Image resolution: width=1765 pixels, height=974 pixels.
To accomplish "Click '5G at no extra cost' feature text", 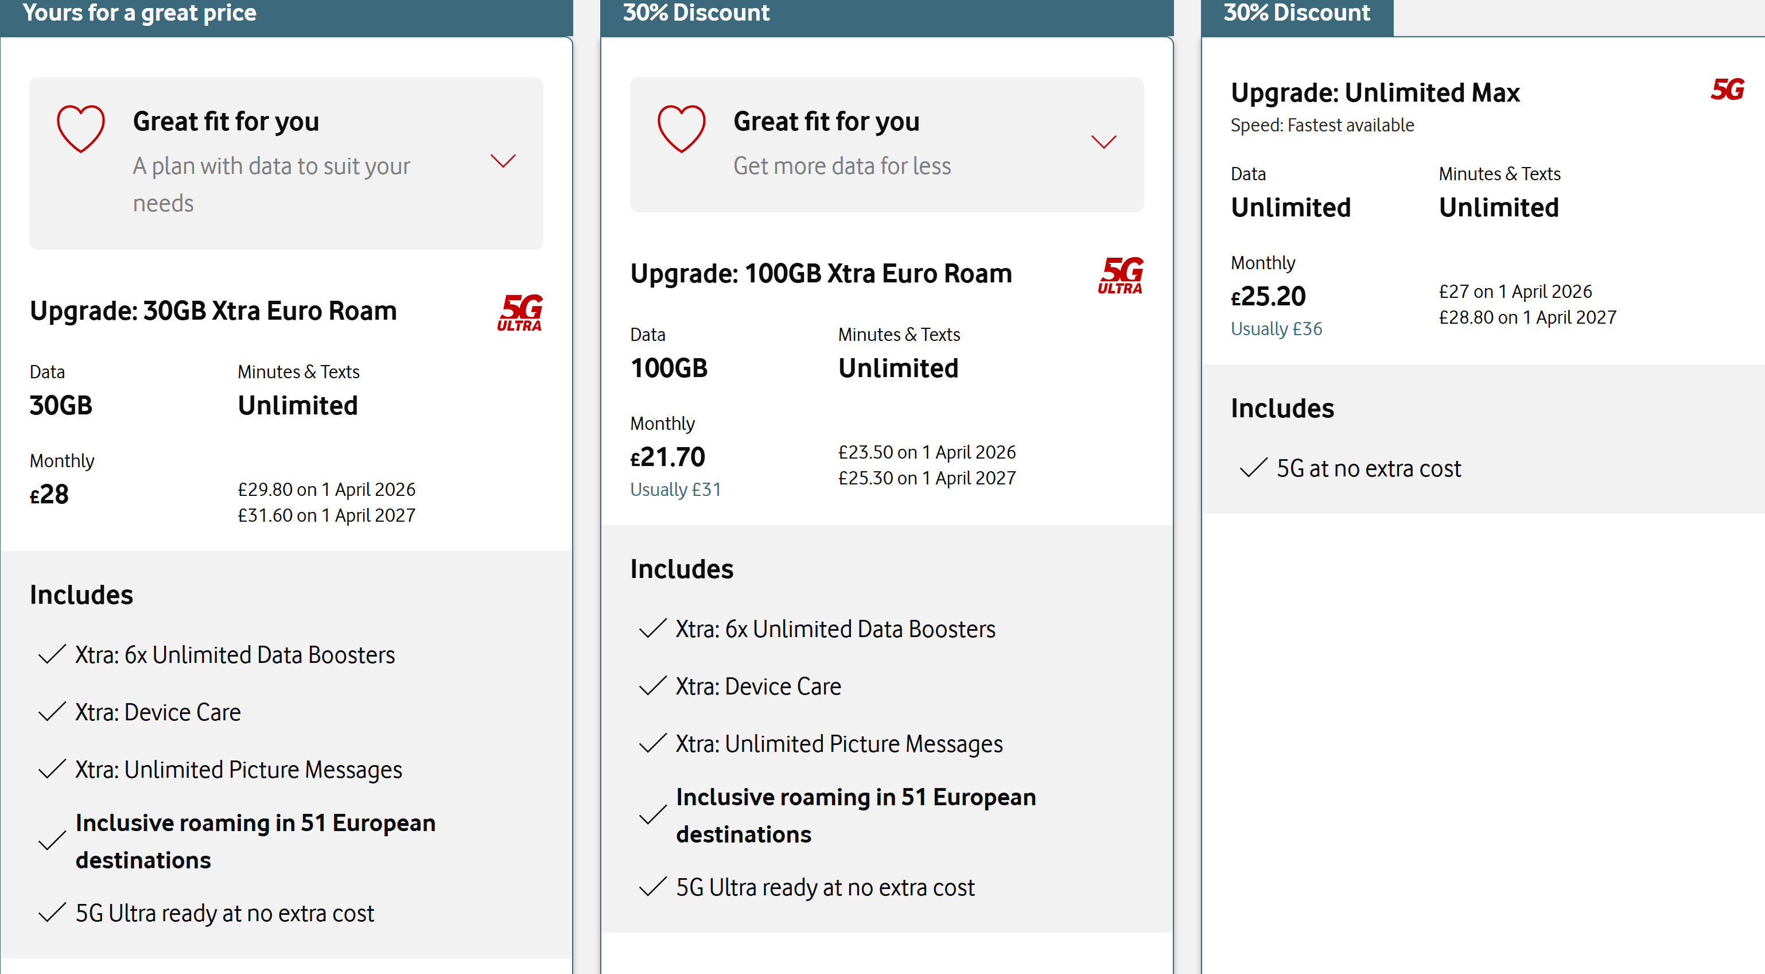I will coord(1369,469).
